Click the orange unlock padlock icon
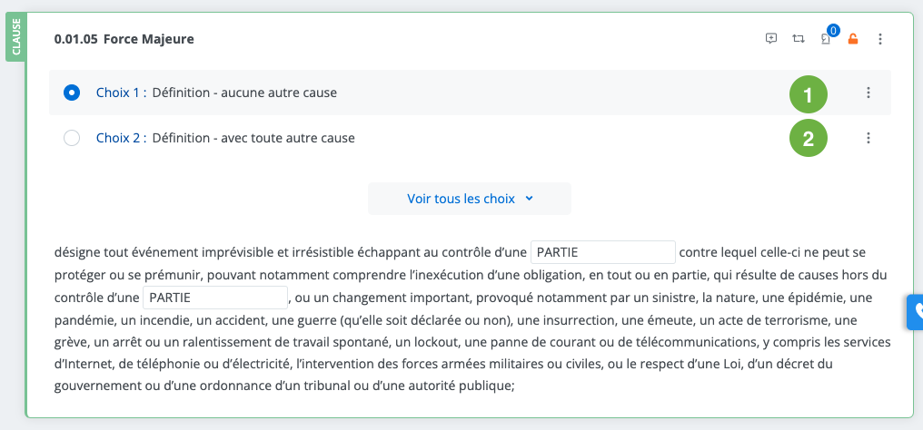Screen dimensions: 923x430 [x=853, y=39]
